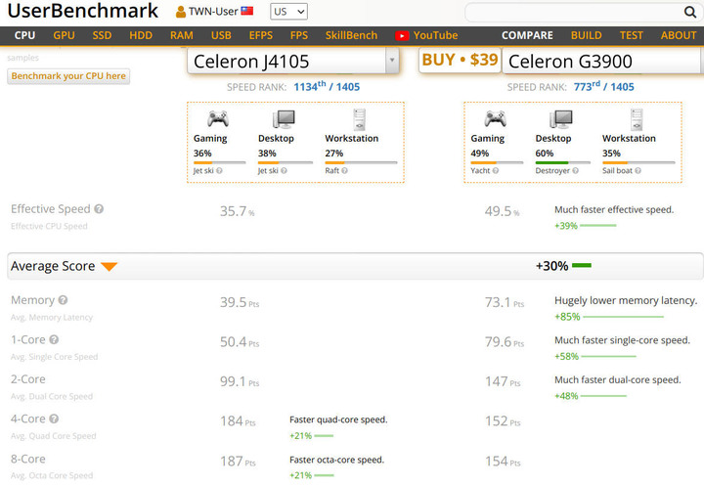The image size is (704, 485).
Task: Click the G3900 Workstation tower icon
Action: 637,119
